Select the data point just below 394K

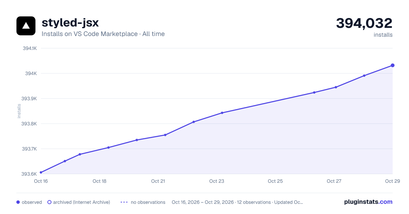[x=364, y=75]
